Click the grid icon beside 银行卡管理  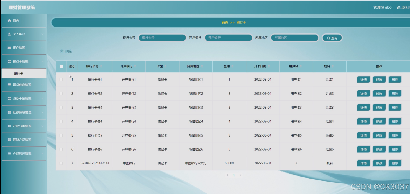(9, 62)
